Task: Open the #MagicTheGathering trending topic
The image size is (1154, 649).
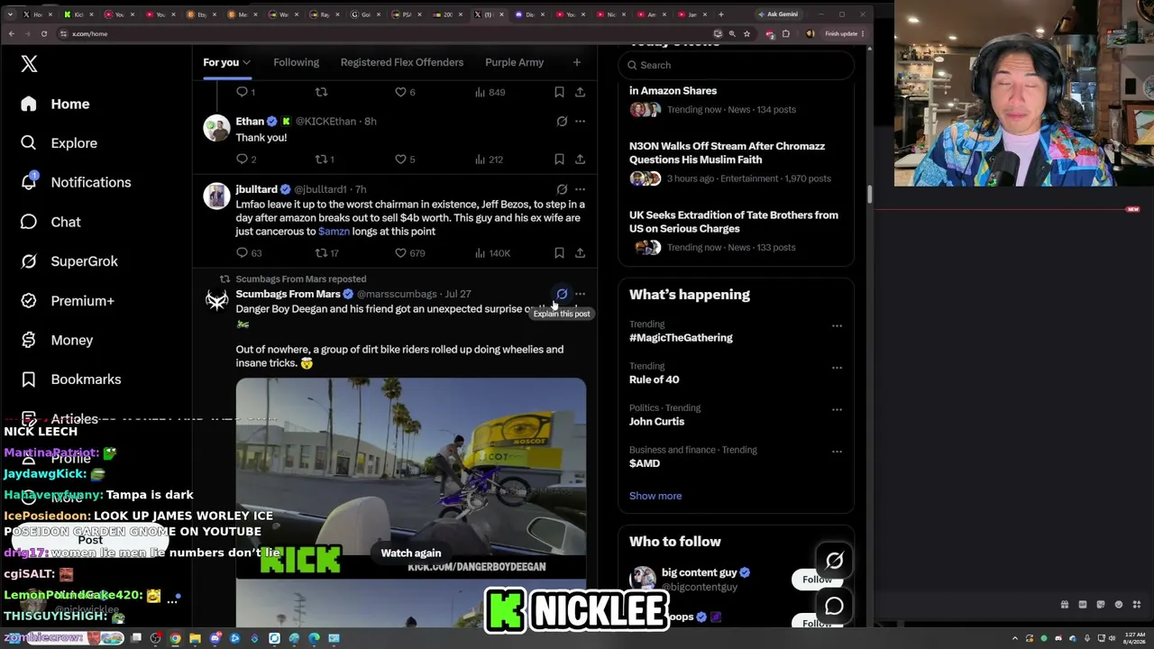Action: (681, 338)
